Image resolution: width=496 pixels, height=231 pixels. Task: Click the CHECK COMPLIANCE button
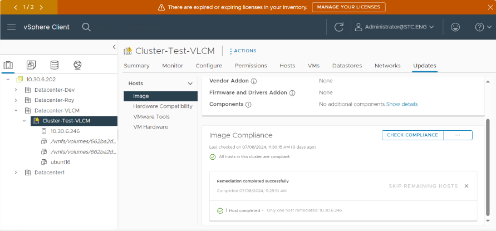pyautogui.click(x=412, y=135)
